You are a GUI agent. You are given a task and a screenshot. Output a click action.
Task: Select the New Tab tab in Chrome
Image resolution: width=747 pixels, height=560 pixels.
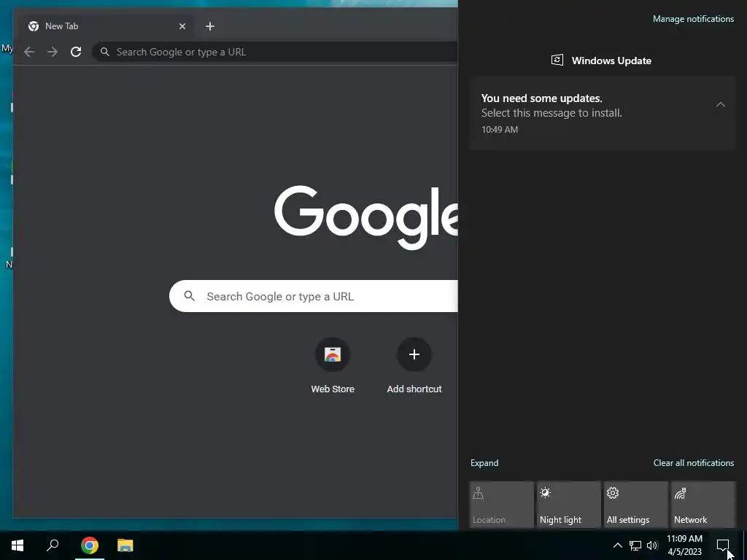pos(107,26)
